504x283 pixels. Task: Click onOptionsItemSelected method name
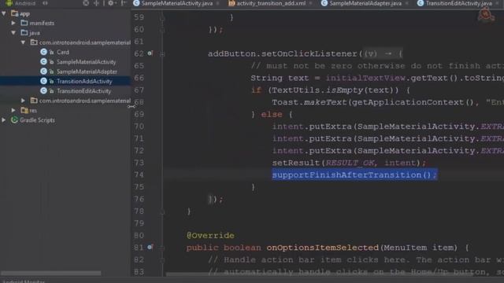(322, 248)
